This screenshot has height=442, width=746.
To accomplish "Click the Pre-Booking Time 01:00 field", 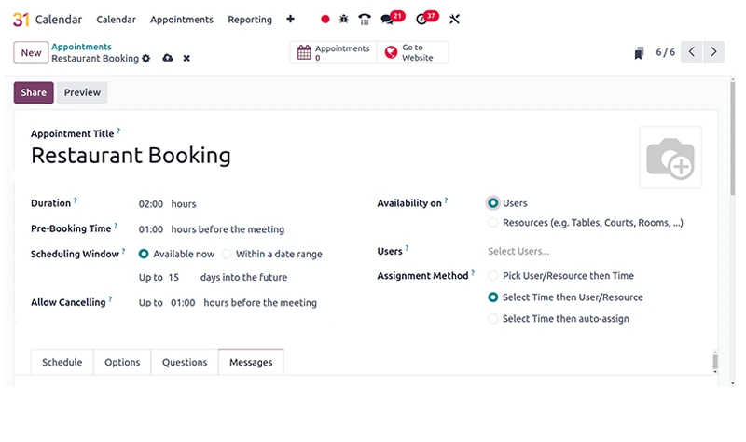I will (151, 229).
